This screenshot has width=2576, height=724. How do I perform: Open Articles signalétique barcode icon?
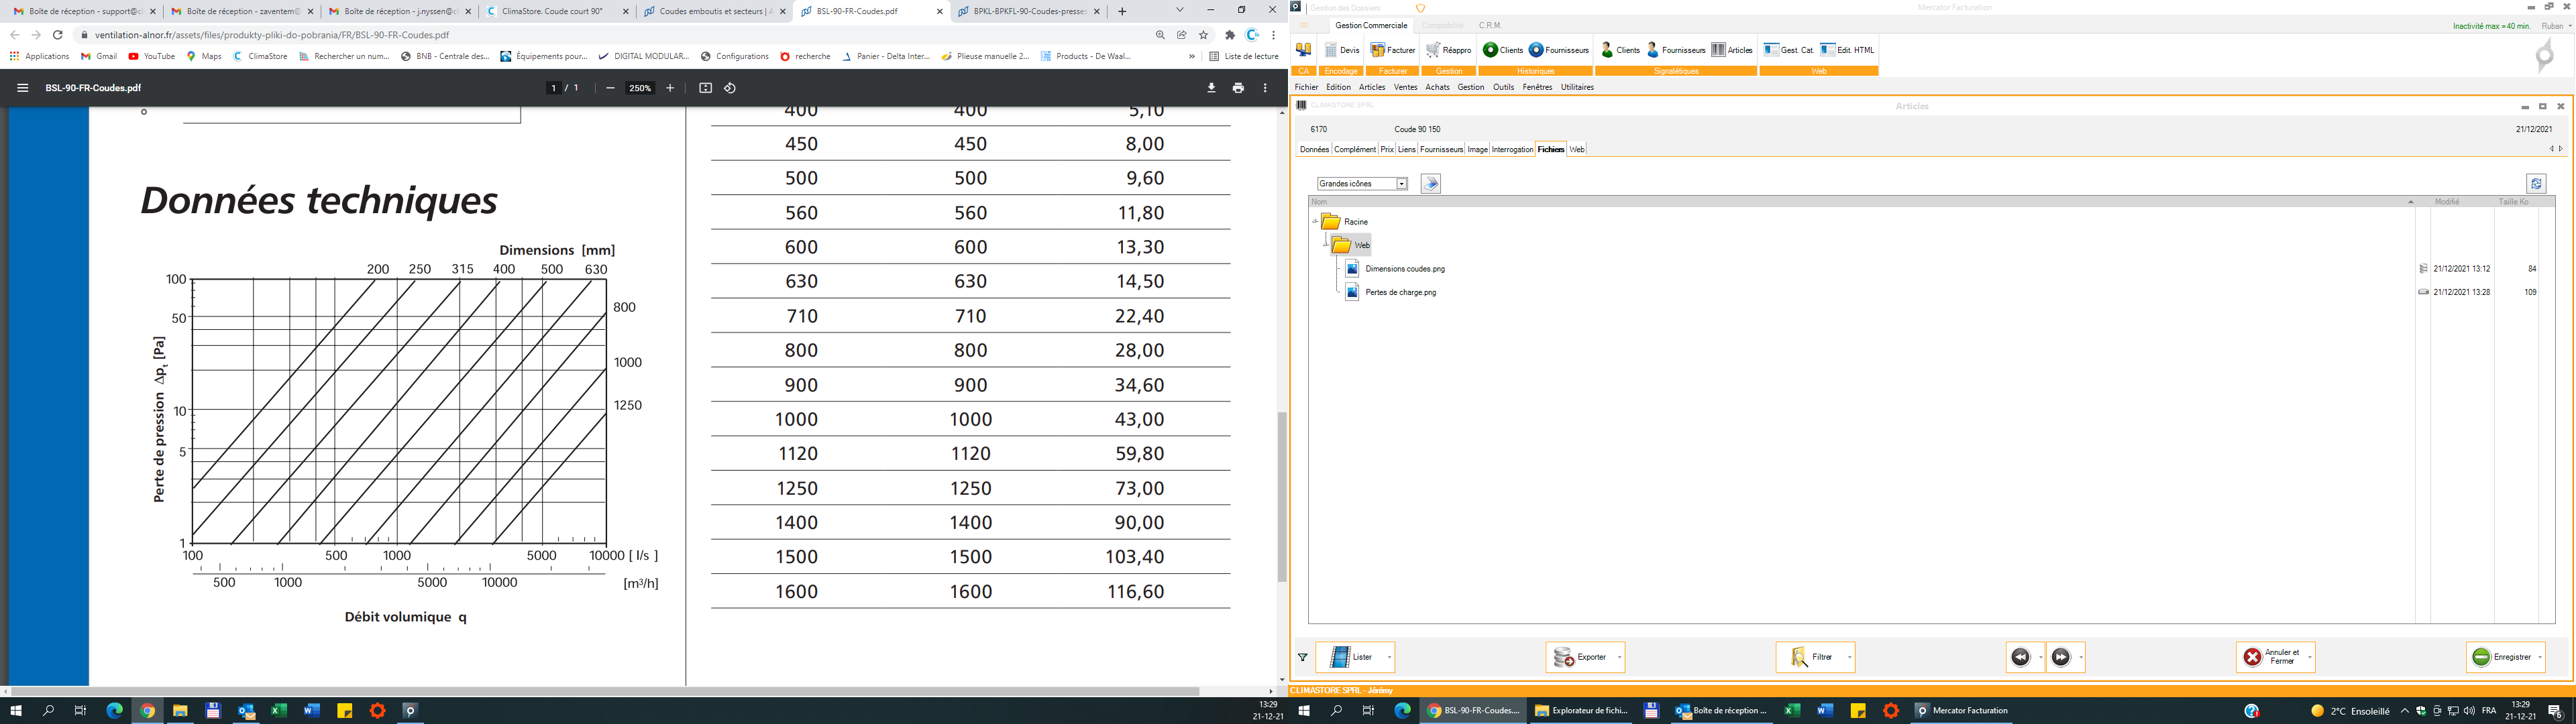(1718, 50)
